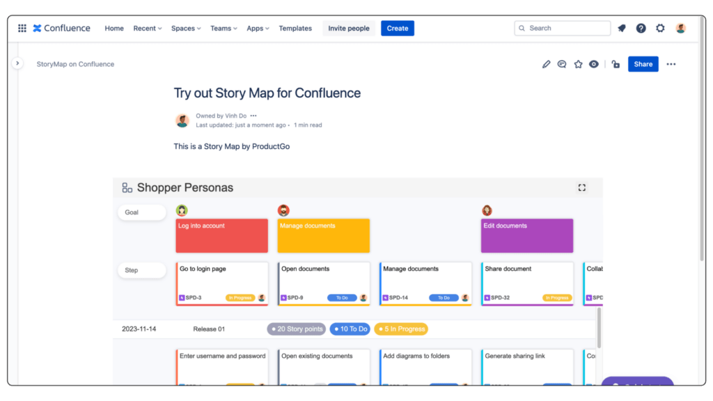Open the Help question mark icon
The width and height of the screenshot is (713, 401).
coord(641,28)
